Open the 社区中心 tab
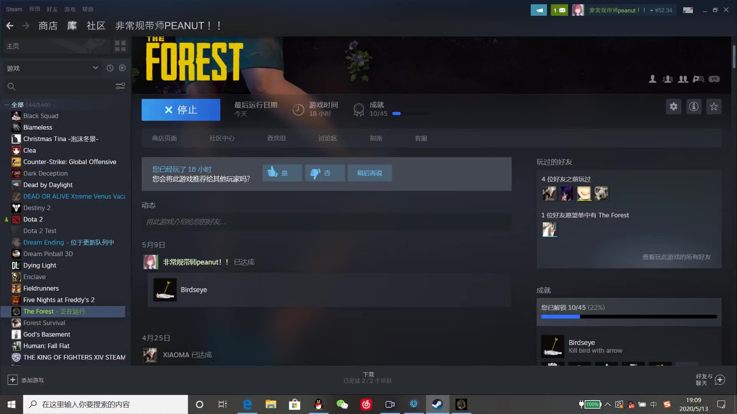Screen dimensions: 737x414 [222, 138]
